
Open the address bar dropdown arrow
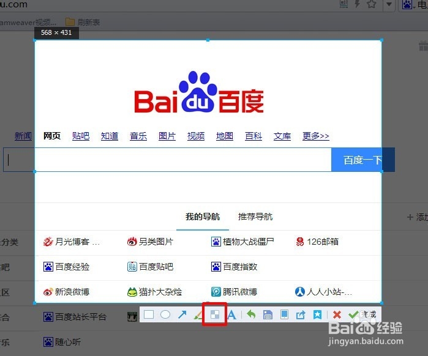pyautogui.click(x=389, y=4)
